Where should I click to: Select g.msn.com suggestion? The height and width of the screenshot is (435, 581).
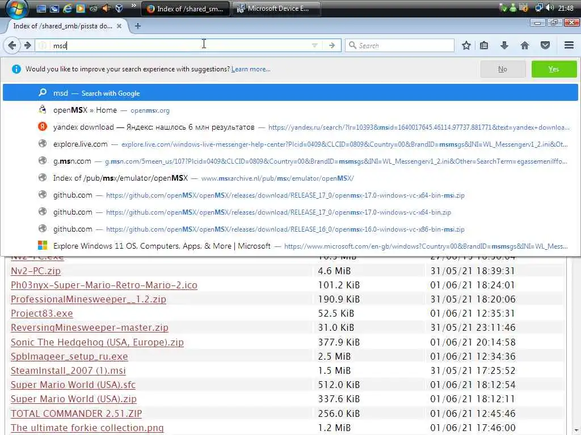(x=290, y=161)
